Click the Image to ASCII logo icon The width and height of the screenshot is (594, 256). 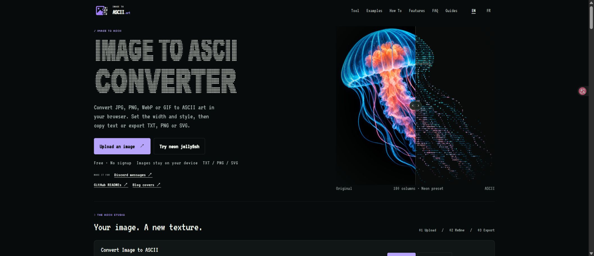tap(102, 11)
